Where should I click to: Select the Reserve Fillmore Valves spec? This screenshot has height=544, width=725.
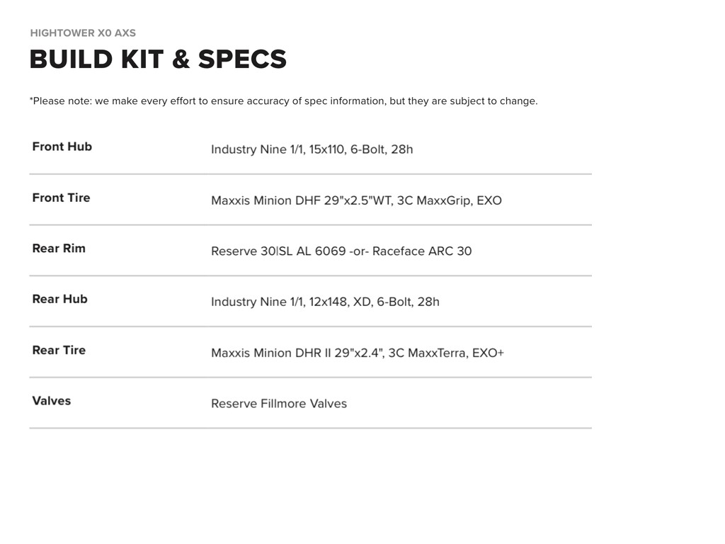pos(279,404)
